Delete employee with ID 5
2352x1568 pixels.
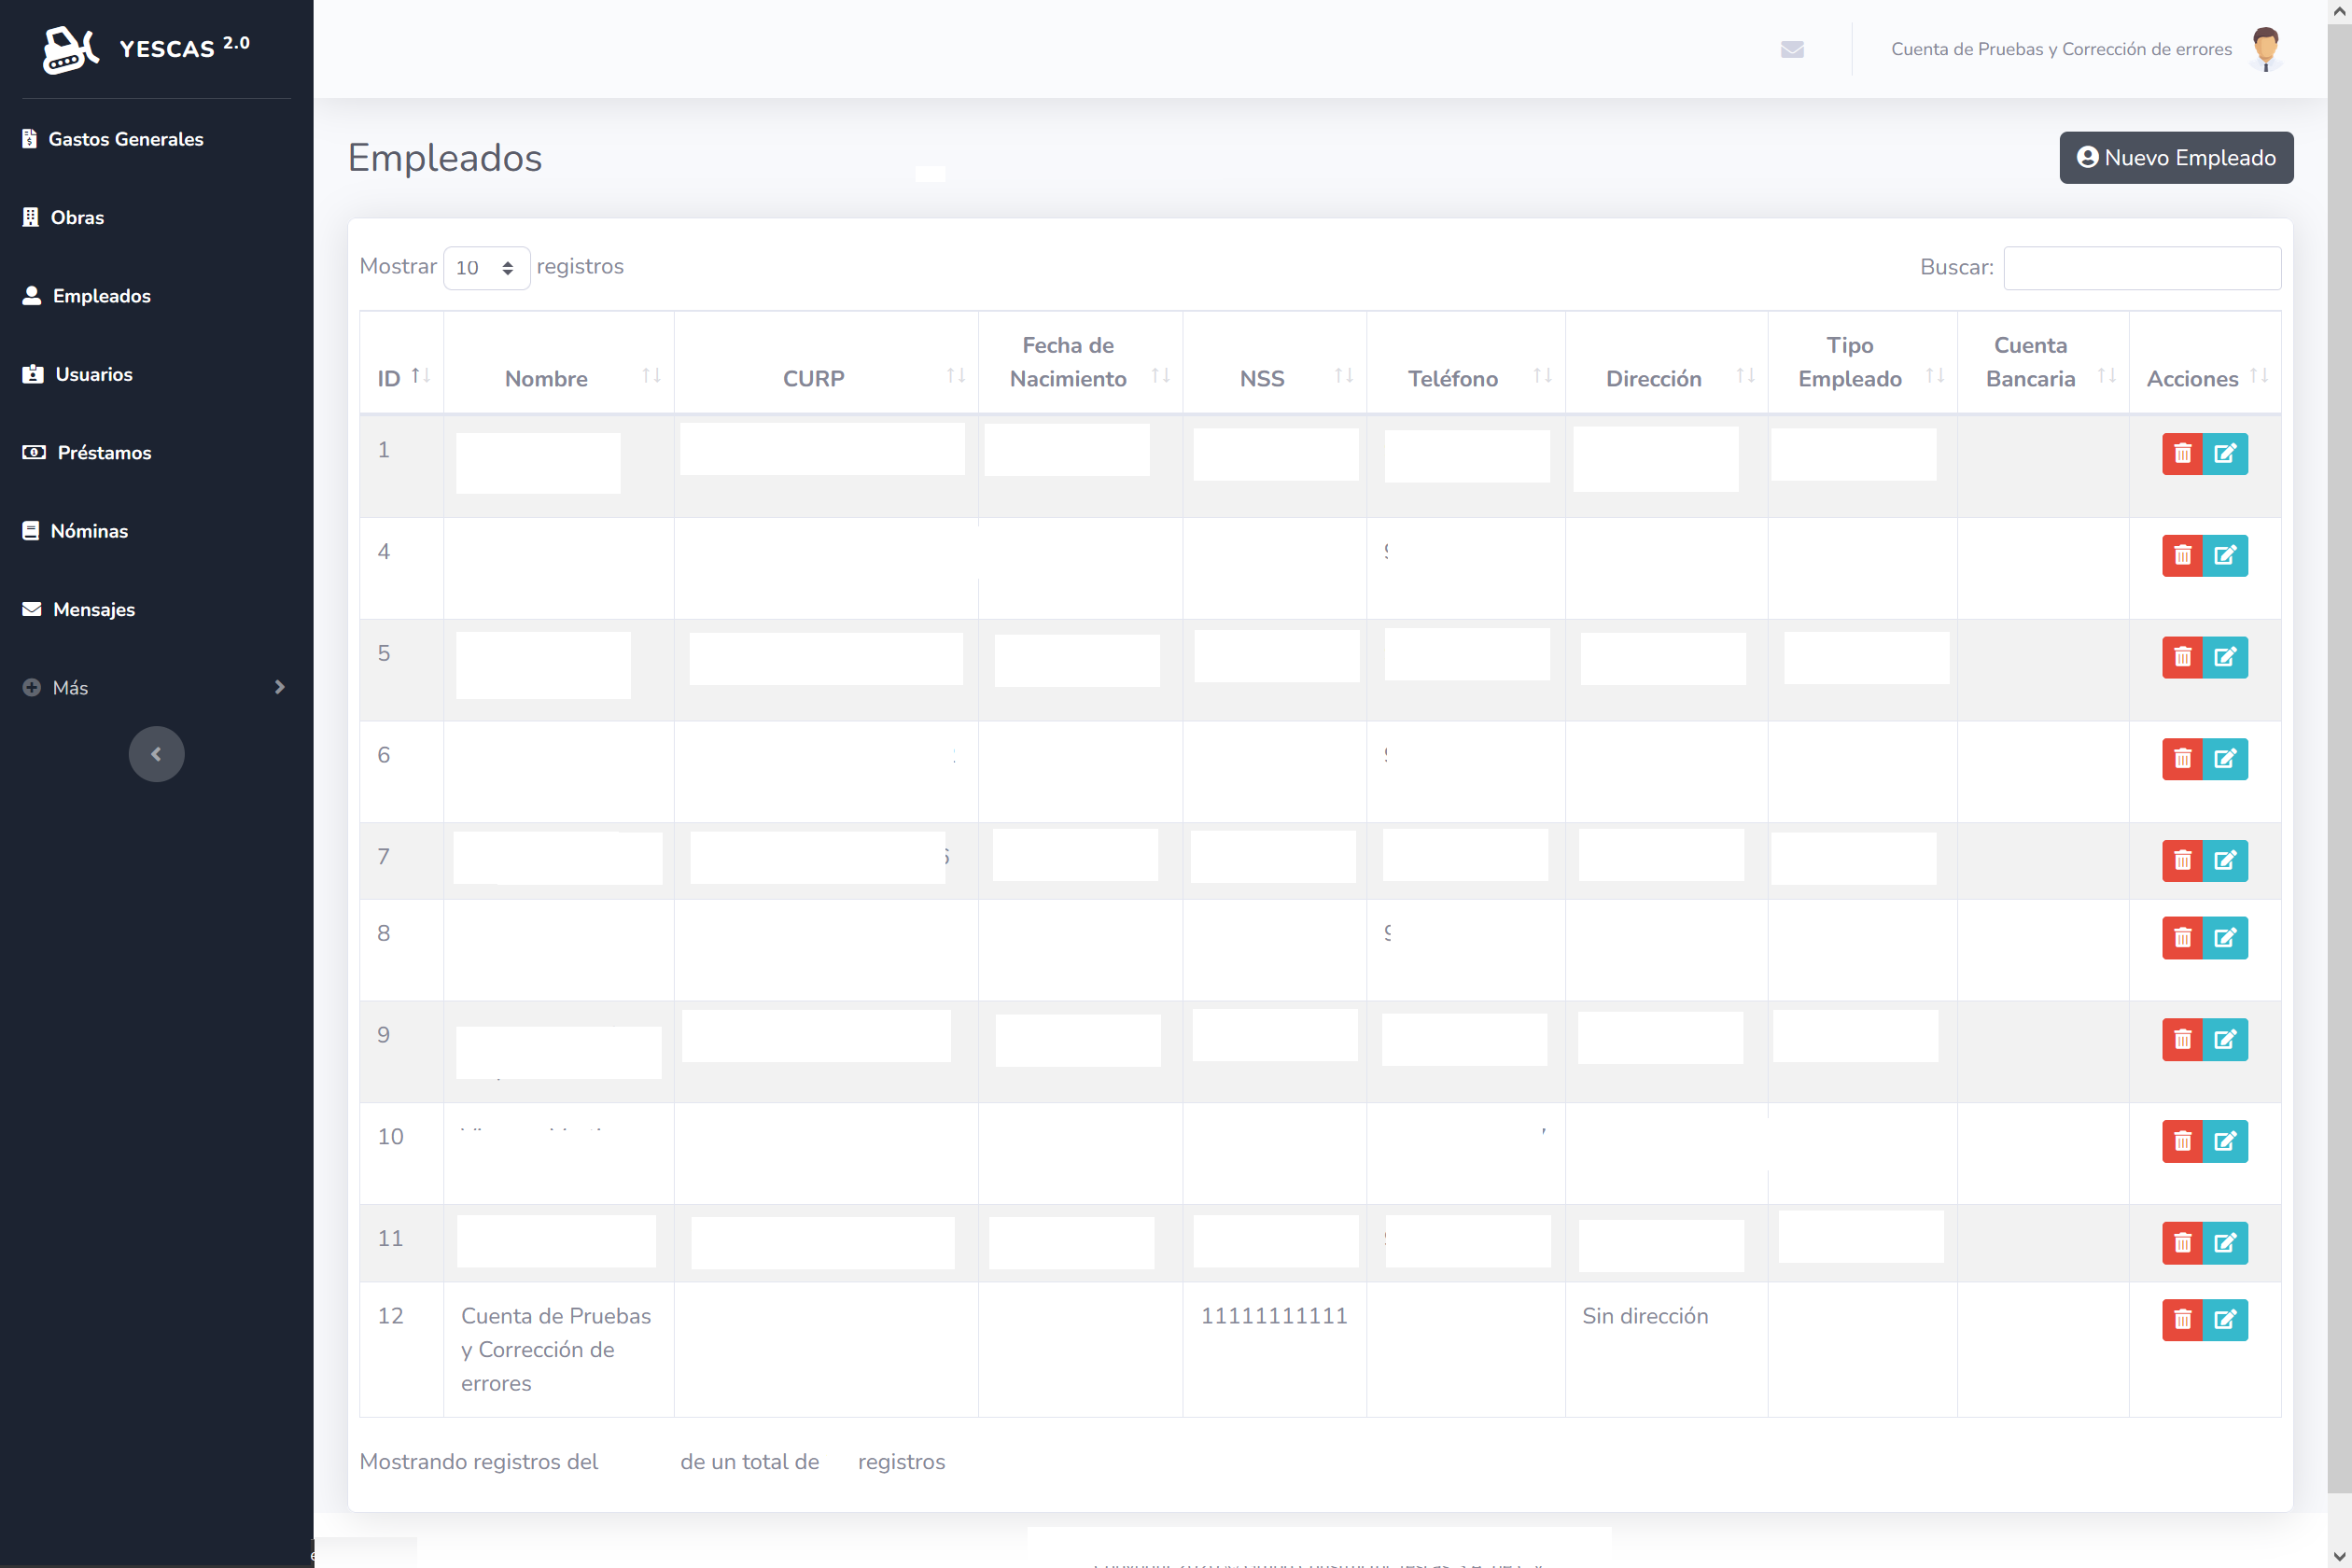pyautogui.click(x=2183, y=658)
